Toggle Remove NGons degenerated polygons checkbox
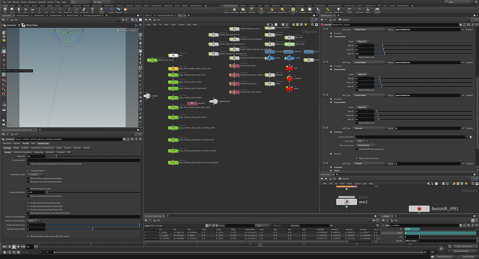The width and height of the screenshot is (479, 259). tap(28, 178)
